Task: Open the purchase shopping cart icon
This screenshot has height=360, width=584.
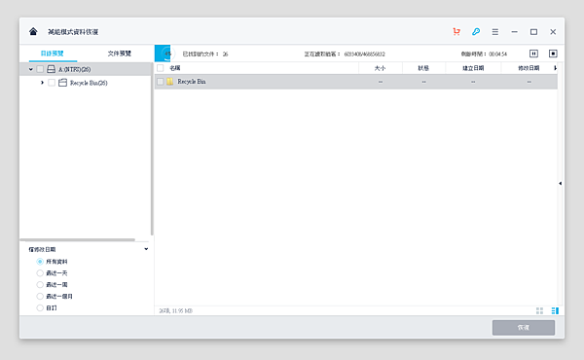Action: (x=456, y=32)
